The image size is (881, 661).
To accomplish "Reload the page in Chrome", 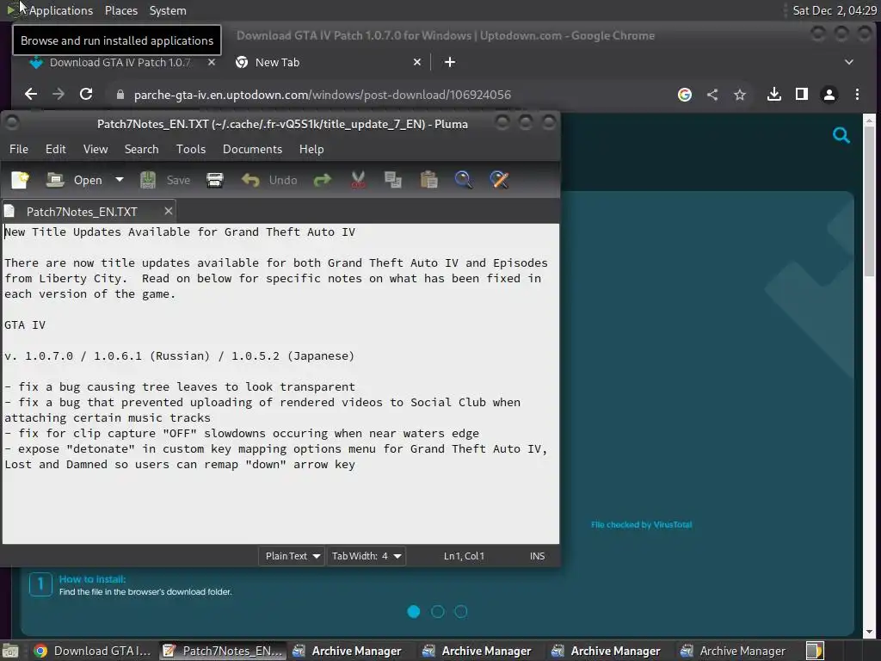I will point(86,95).
